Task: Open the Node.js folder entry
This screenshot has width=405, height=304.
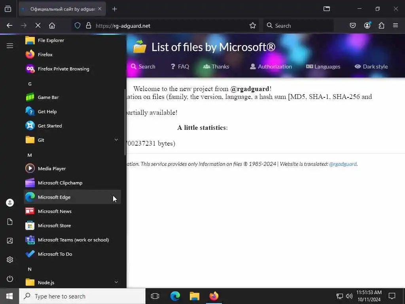Action: point(72,282)
